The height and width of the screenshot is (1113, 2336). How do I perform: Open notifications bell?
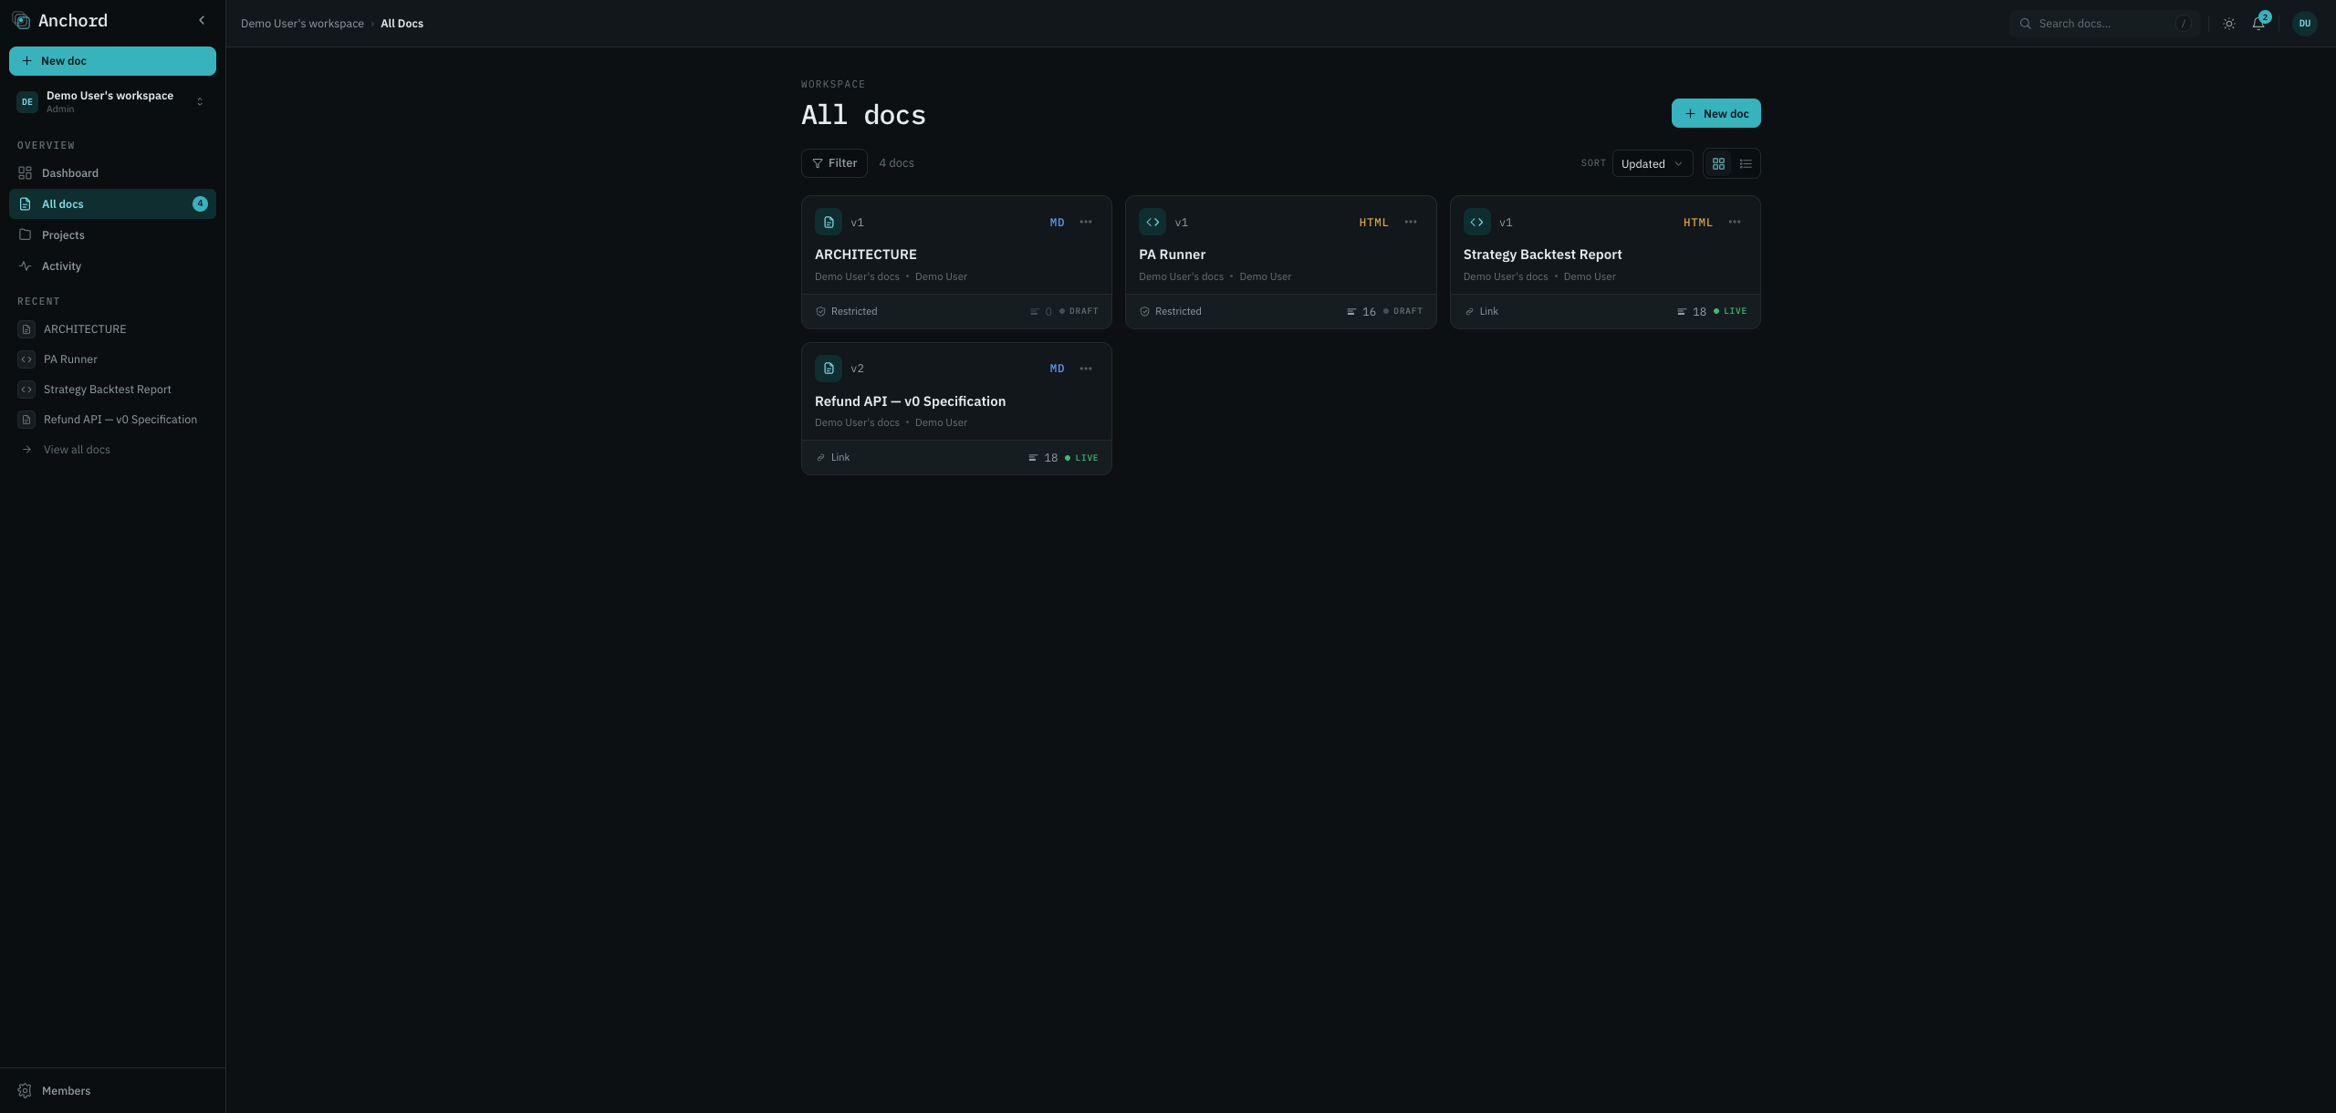point(2258,24)
